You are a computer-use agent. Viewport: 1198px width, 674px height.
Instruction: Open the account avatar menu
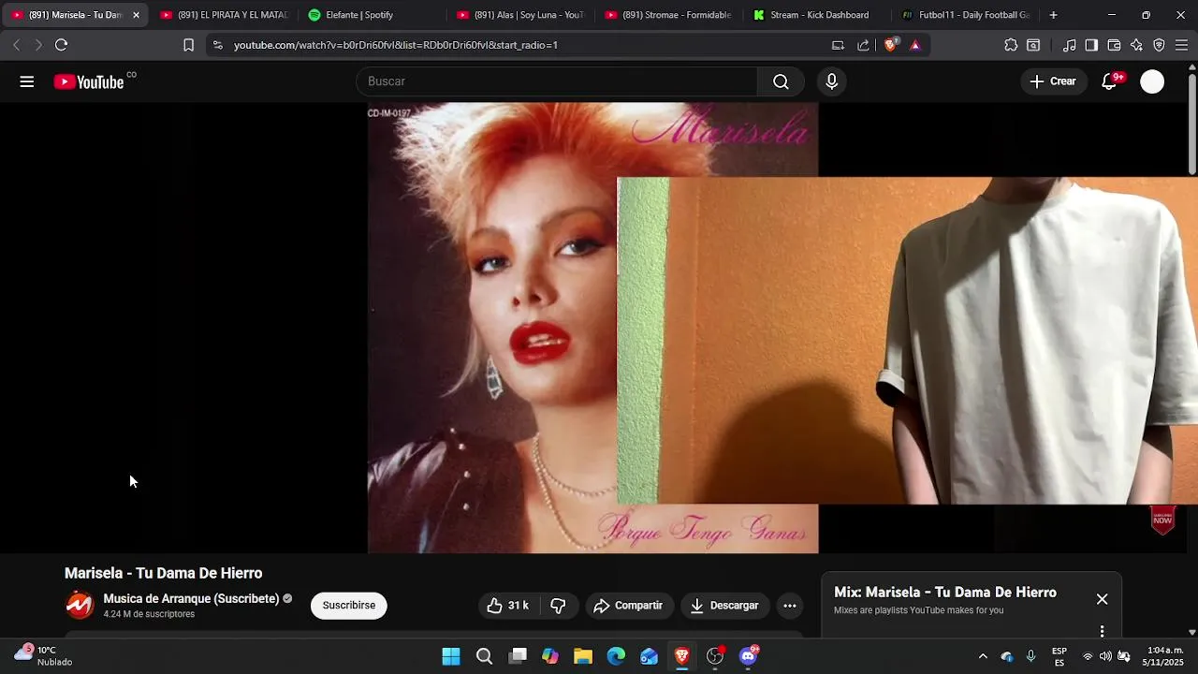click(x=1152, y=81)
